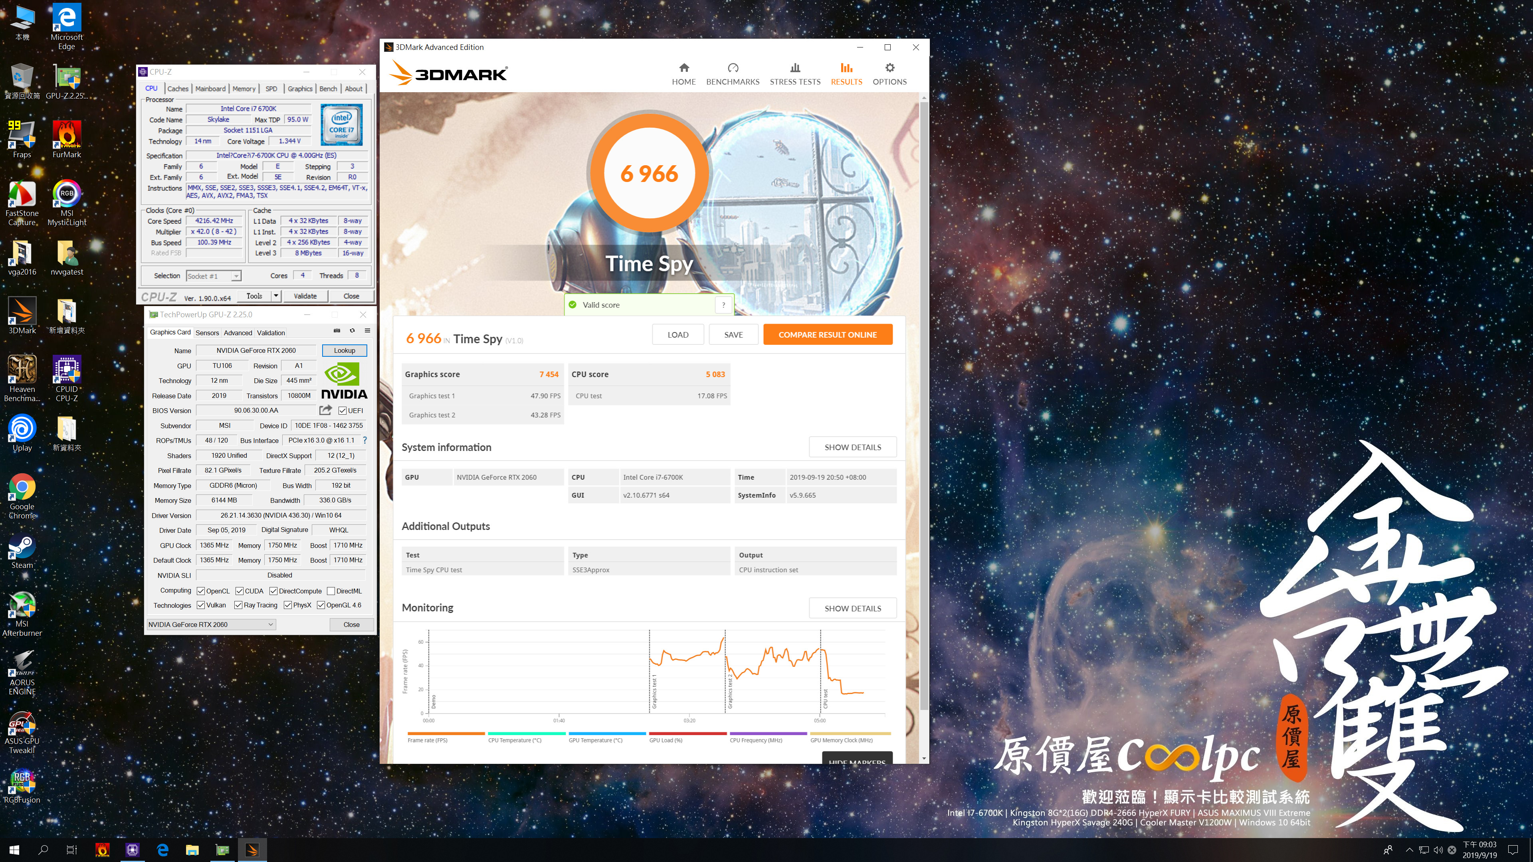
Task: Click Compare Result Online button
Action: [827, 334]
